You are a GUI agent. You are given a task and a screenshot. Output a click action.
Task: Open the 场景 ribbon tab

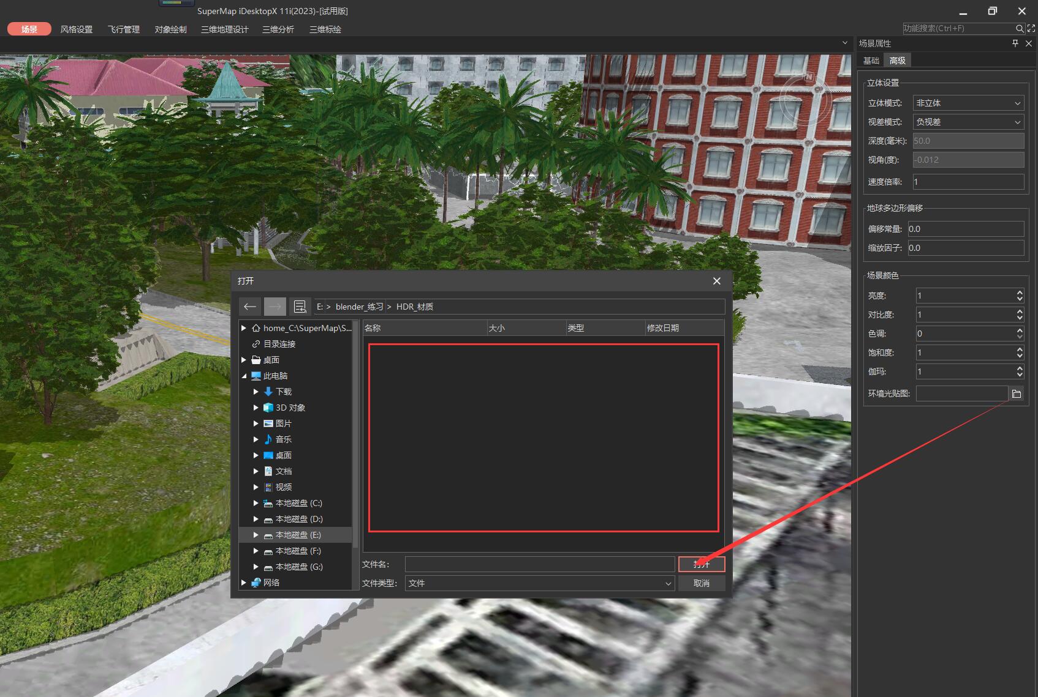[x=29, y=29]
